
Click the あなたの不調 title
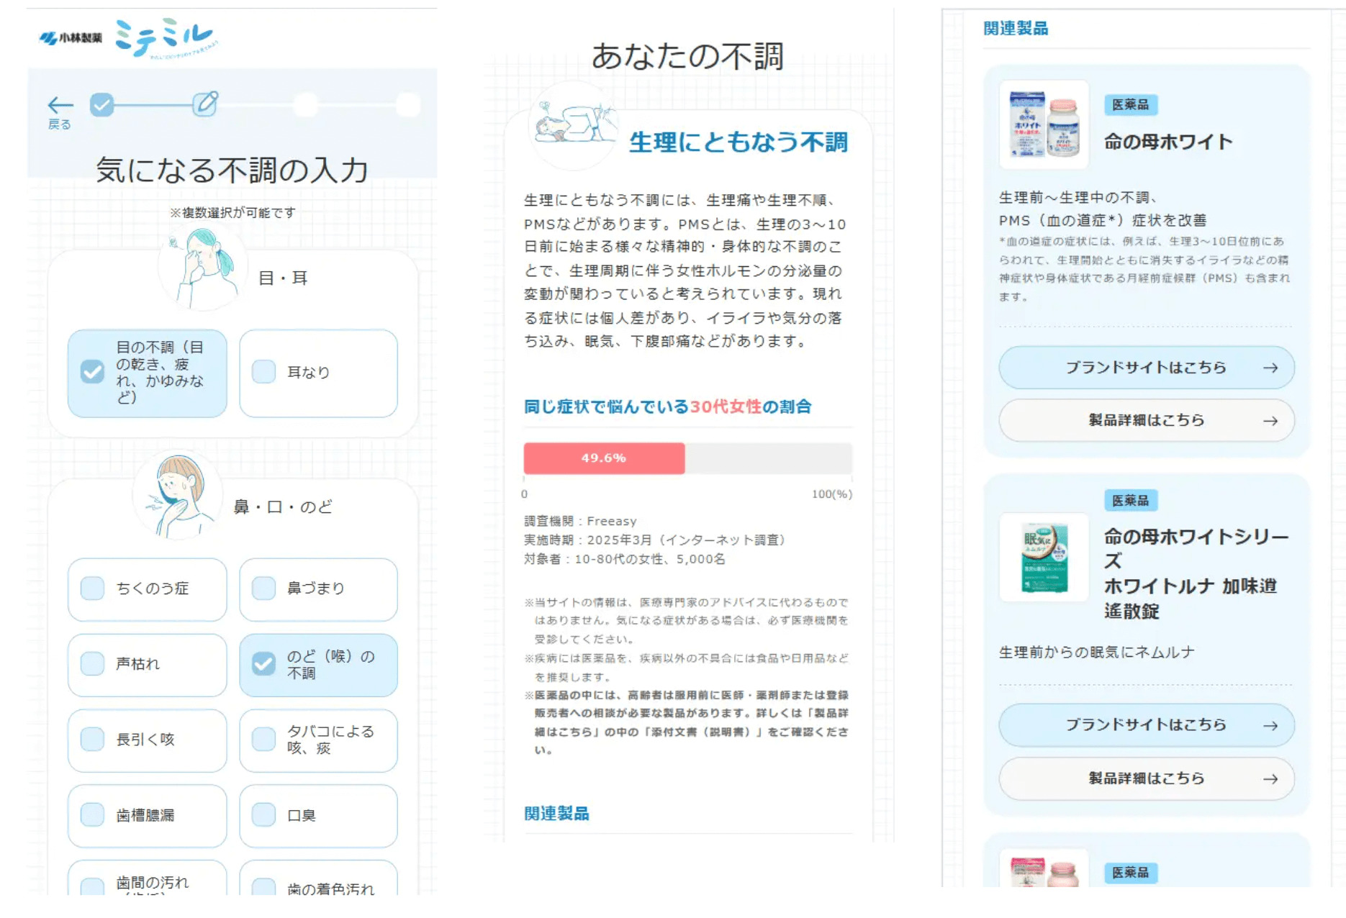[x=687, y=56]
